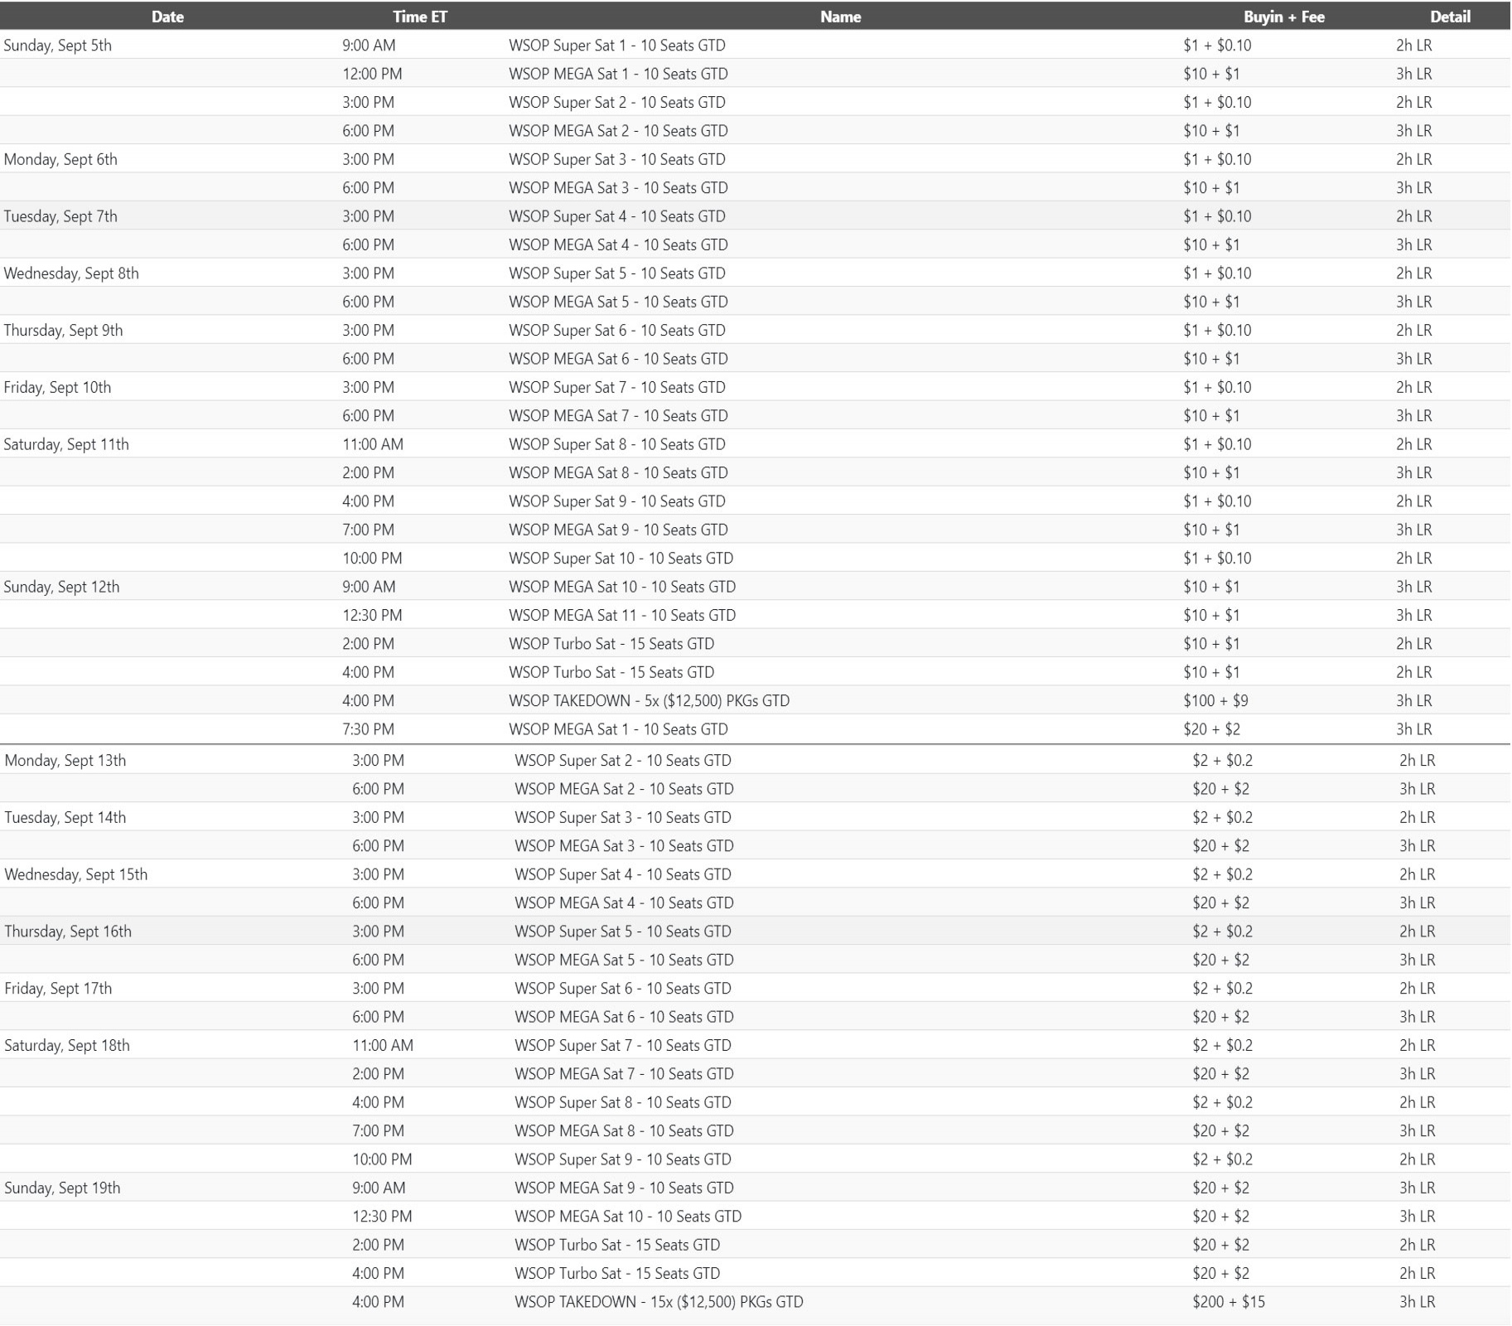Image resolution: width=1512 pixels, height=1326 pixels.
Task: Select 2h LR in the Super Sat 10 row
Action: (1413, 559)
